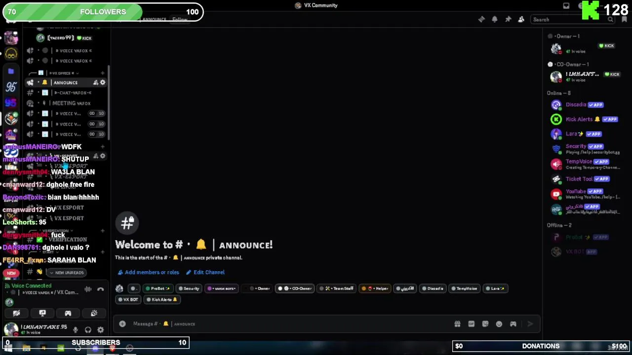Click the Owner member avatar

tap(556, 48)
